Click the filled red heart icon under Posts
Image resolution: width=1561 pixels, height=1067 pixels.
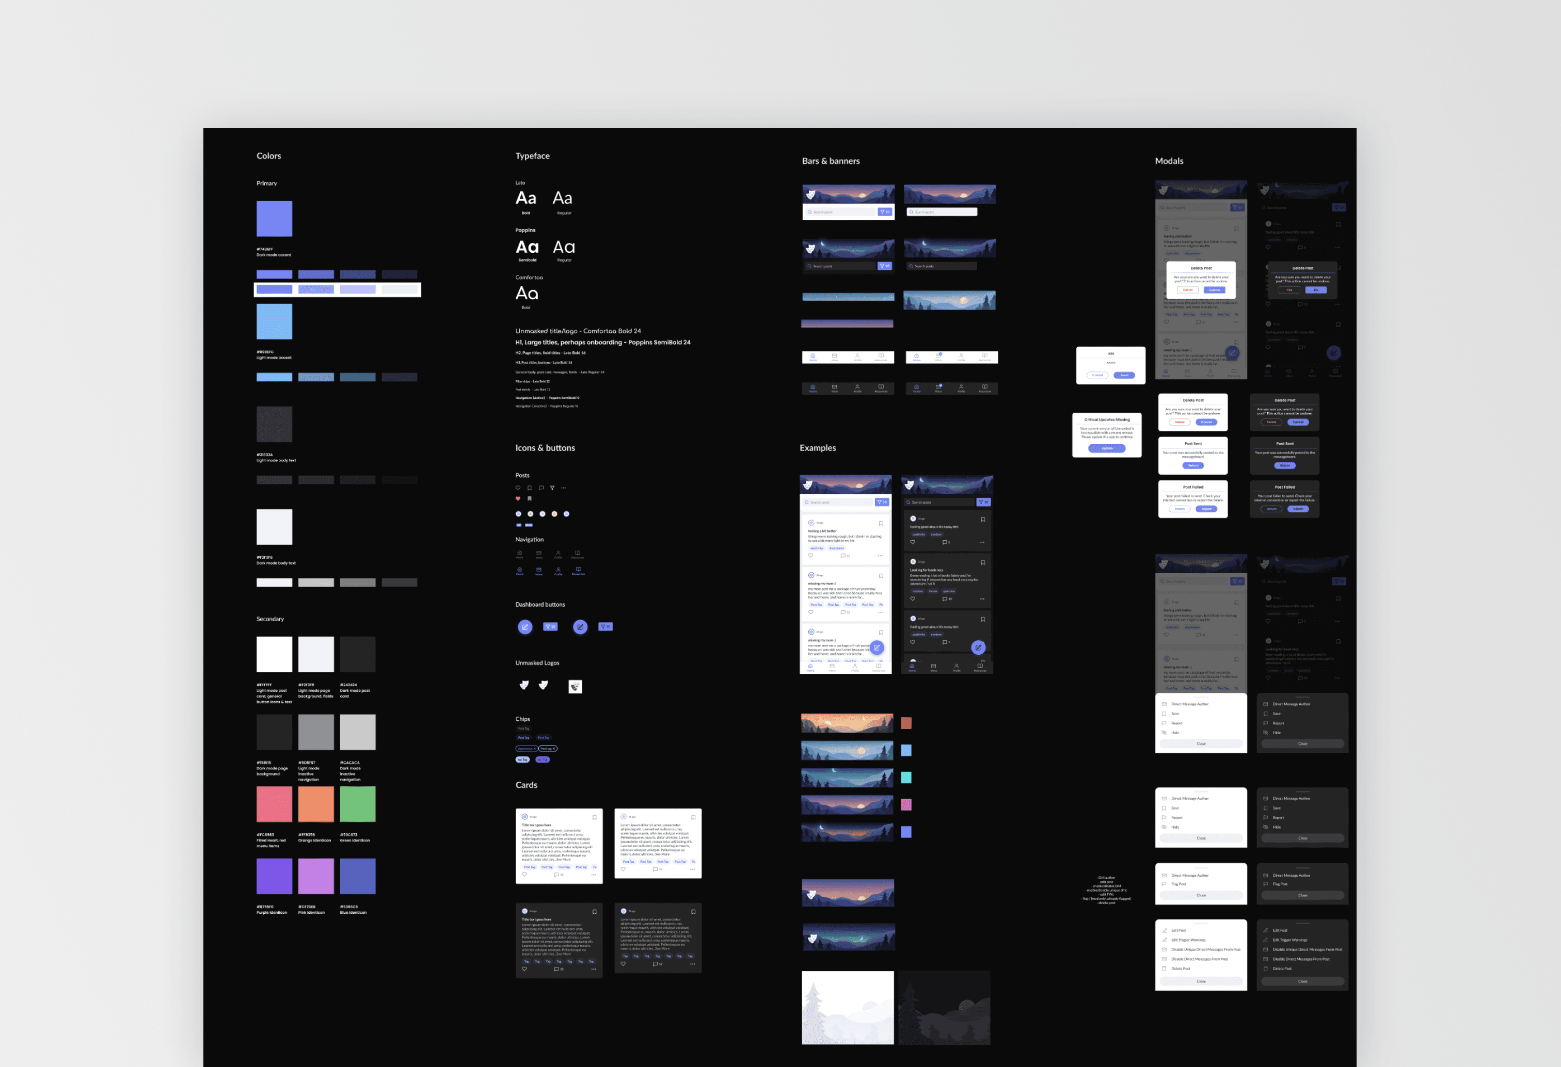[518, 498]
